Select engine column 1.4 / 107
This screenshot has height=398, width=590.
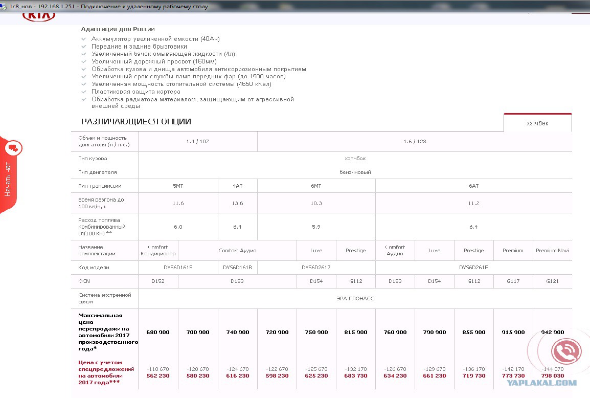[x=197, y=142]
